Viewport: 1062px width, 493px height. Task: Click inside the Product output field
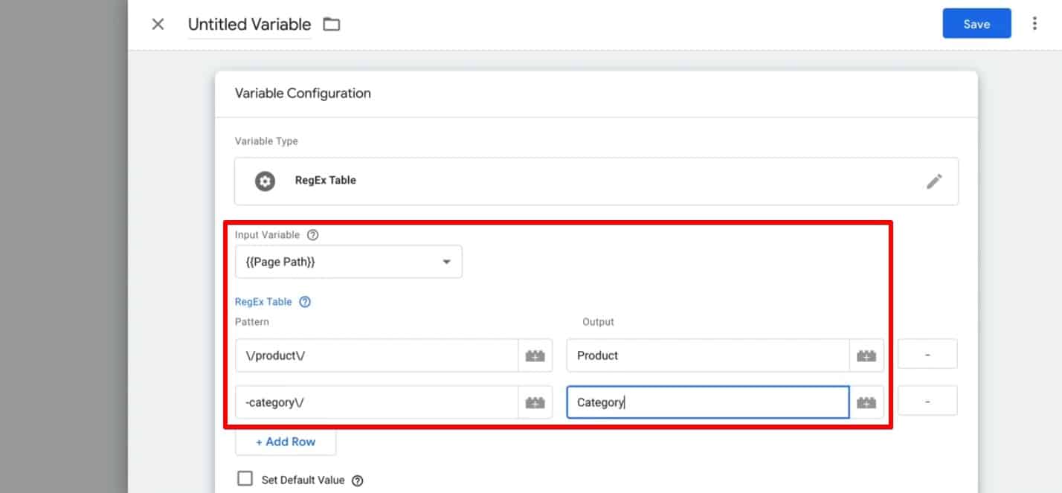(707, 355)
